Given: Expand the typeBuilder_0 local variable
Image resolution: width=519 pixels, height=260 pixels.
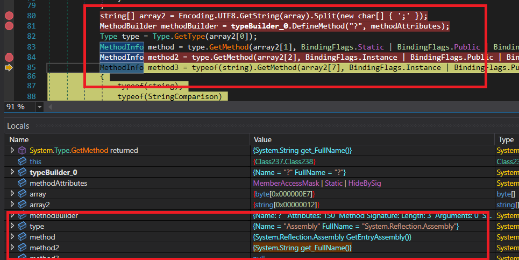Looking at the screenshot, I should pyautogui.click(x=12, y=172).
